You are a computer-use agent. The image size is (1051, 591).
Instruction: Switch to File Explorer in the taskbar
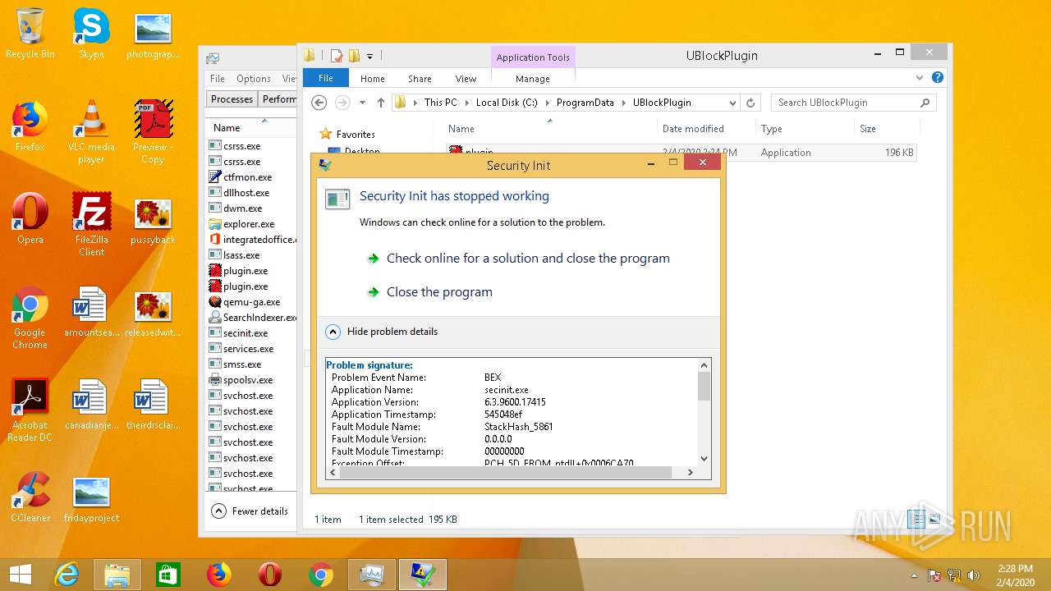point(117,575)
